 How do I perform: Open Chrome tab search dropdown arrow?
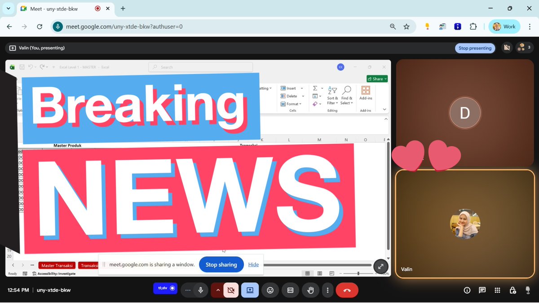coord(8,9)
